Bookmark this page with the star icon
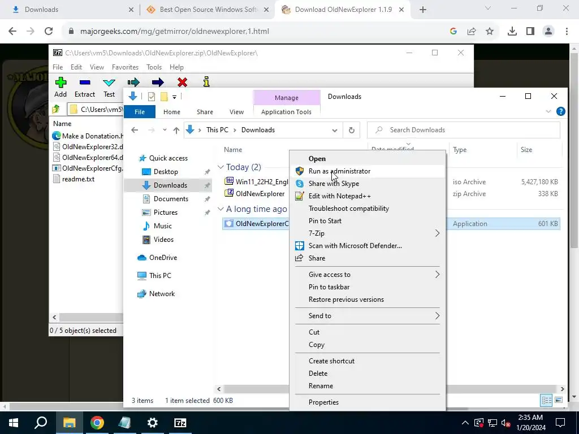 pyautogui.click(x=490, y=32)
